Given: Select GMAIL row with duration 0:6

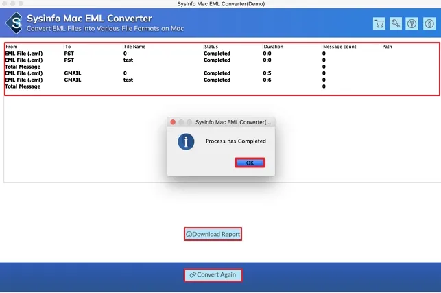Looking at the screenshot, I should [222, 80].
